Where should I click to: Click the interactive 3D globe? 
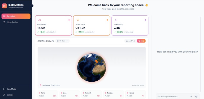[x=92, y=68]
